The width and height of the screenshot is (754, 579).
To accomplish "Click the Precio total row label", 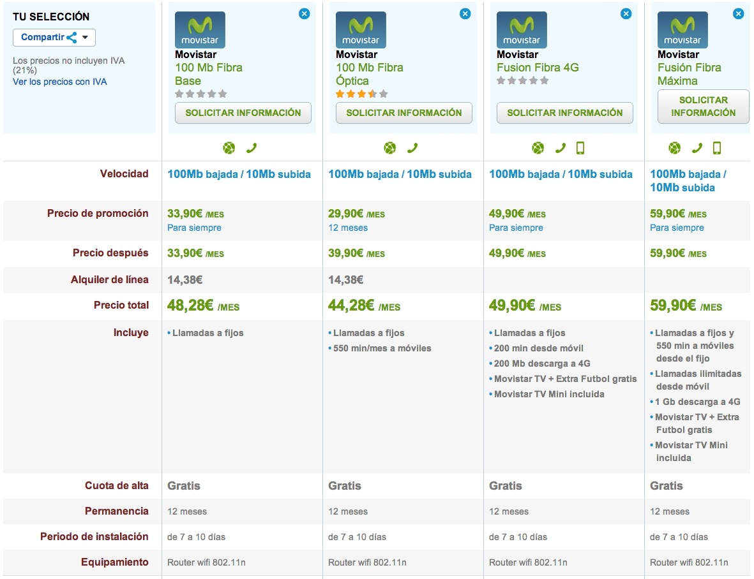I will (121, 305).
